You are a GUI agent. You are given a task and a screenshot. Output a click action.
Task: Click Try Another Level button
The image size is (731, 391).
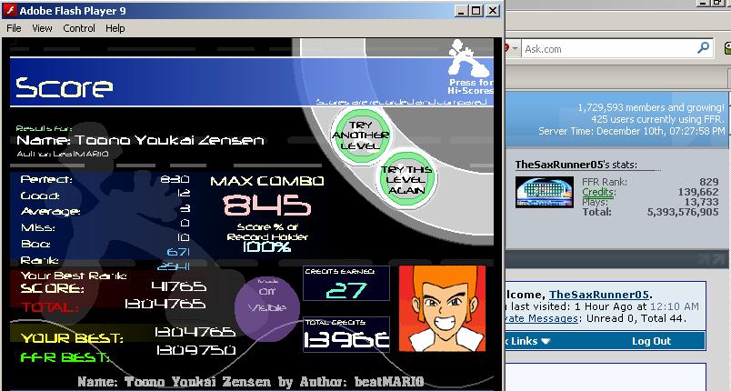tap(361, 135)
